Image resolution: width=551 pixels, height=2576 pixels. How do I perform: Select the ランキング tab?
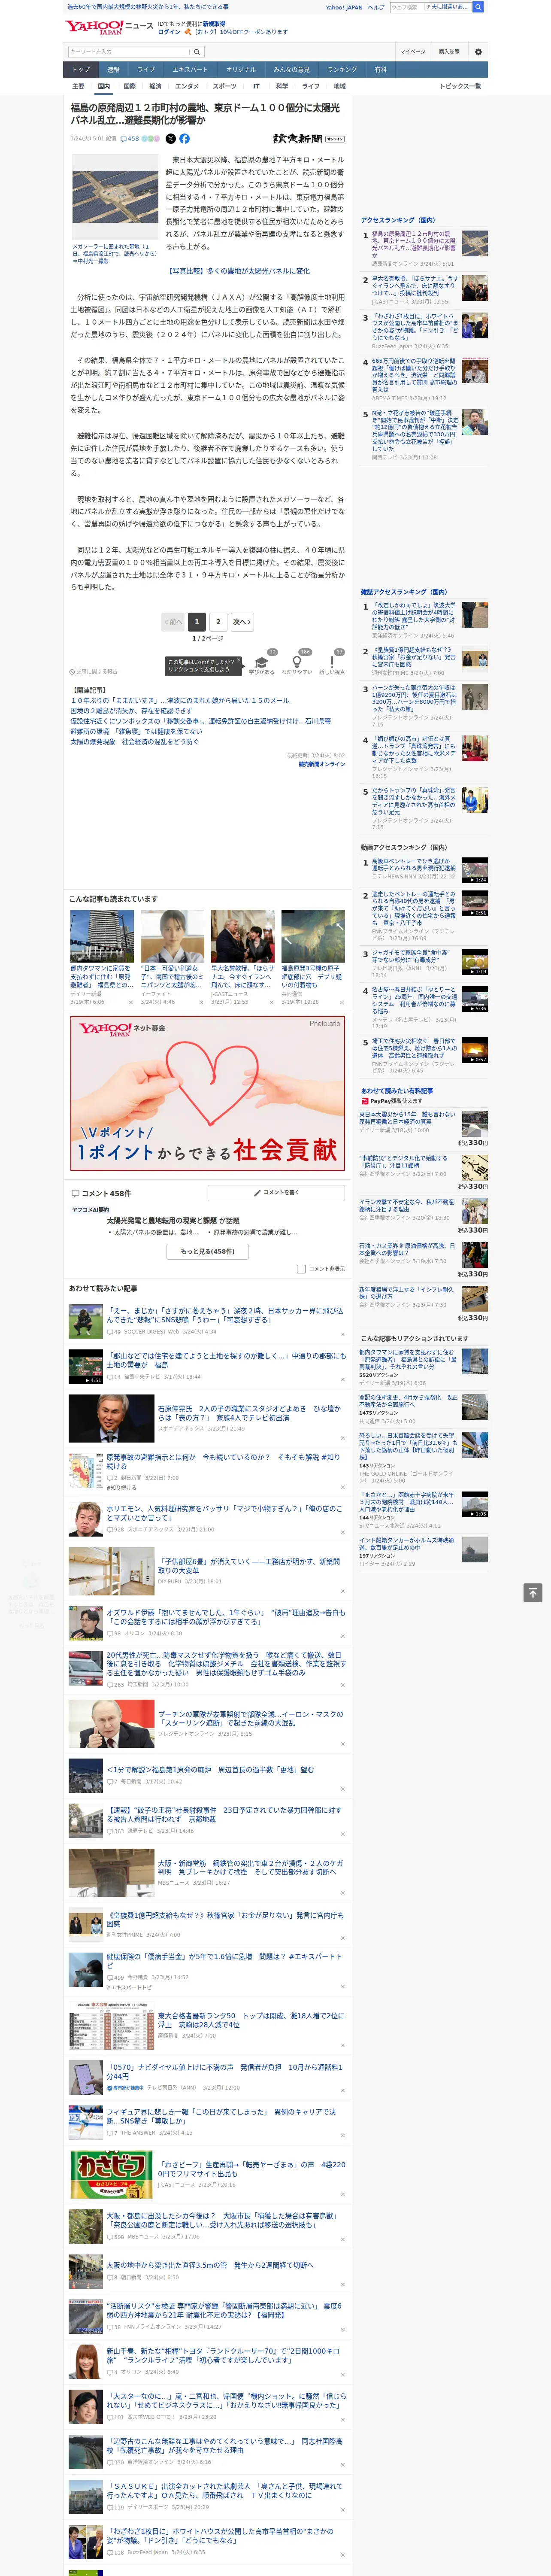(x=342, y=70)
